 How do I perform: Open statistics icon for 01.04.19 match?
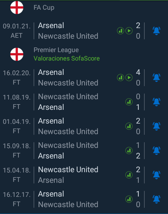(129, 126)
